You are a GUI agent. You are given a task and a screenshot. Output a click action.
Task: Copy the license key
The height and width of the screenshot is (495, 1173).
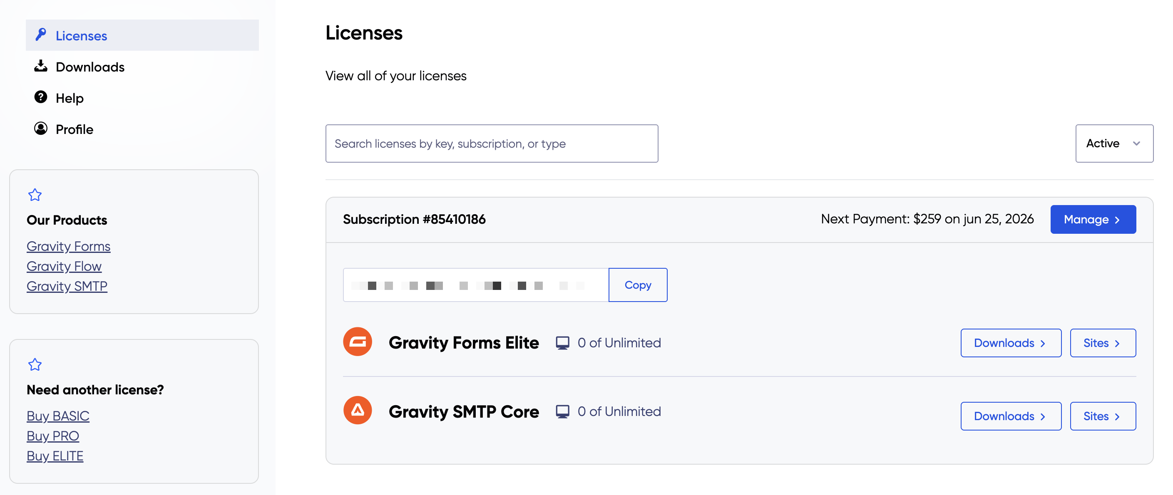tap(638, 285)
